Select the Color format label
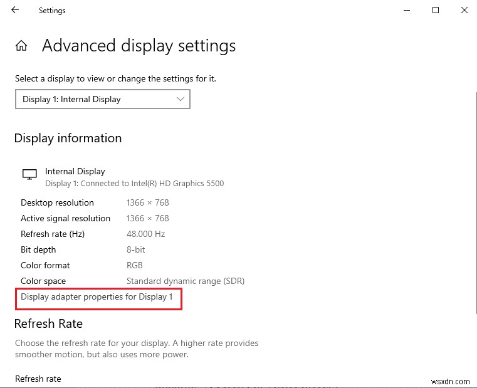This screenshot has height=388, width=477. pyautogui.click(x=45, y=265)
